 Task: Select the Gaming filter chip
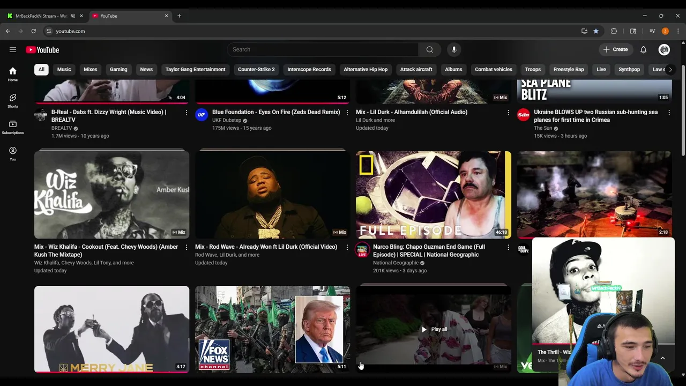(x=118, y=69)
